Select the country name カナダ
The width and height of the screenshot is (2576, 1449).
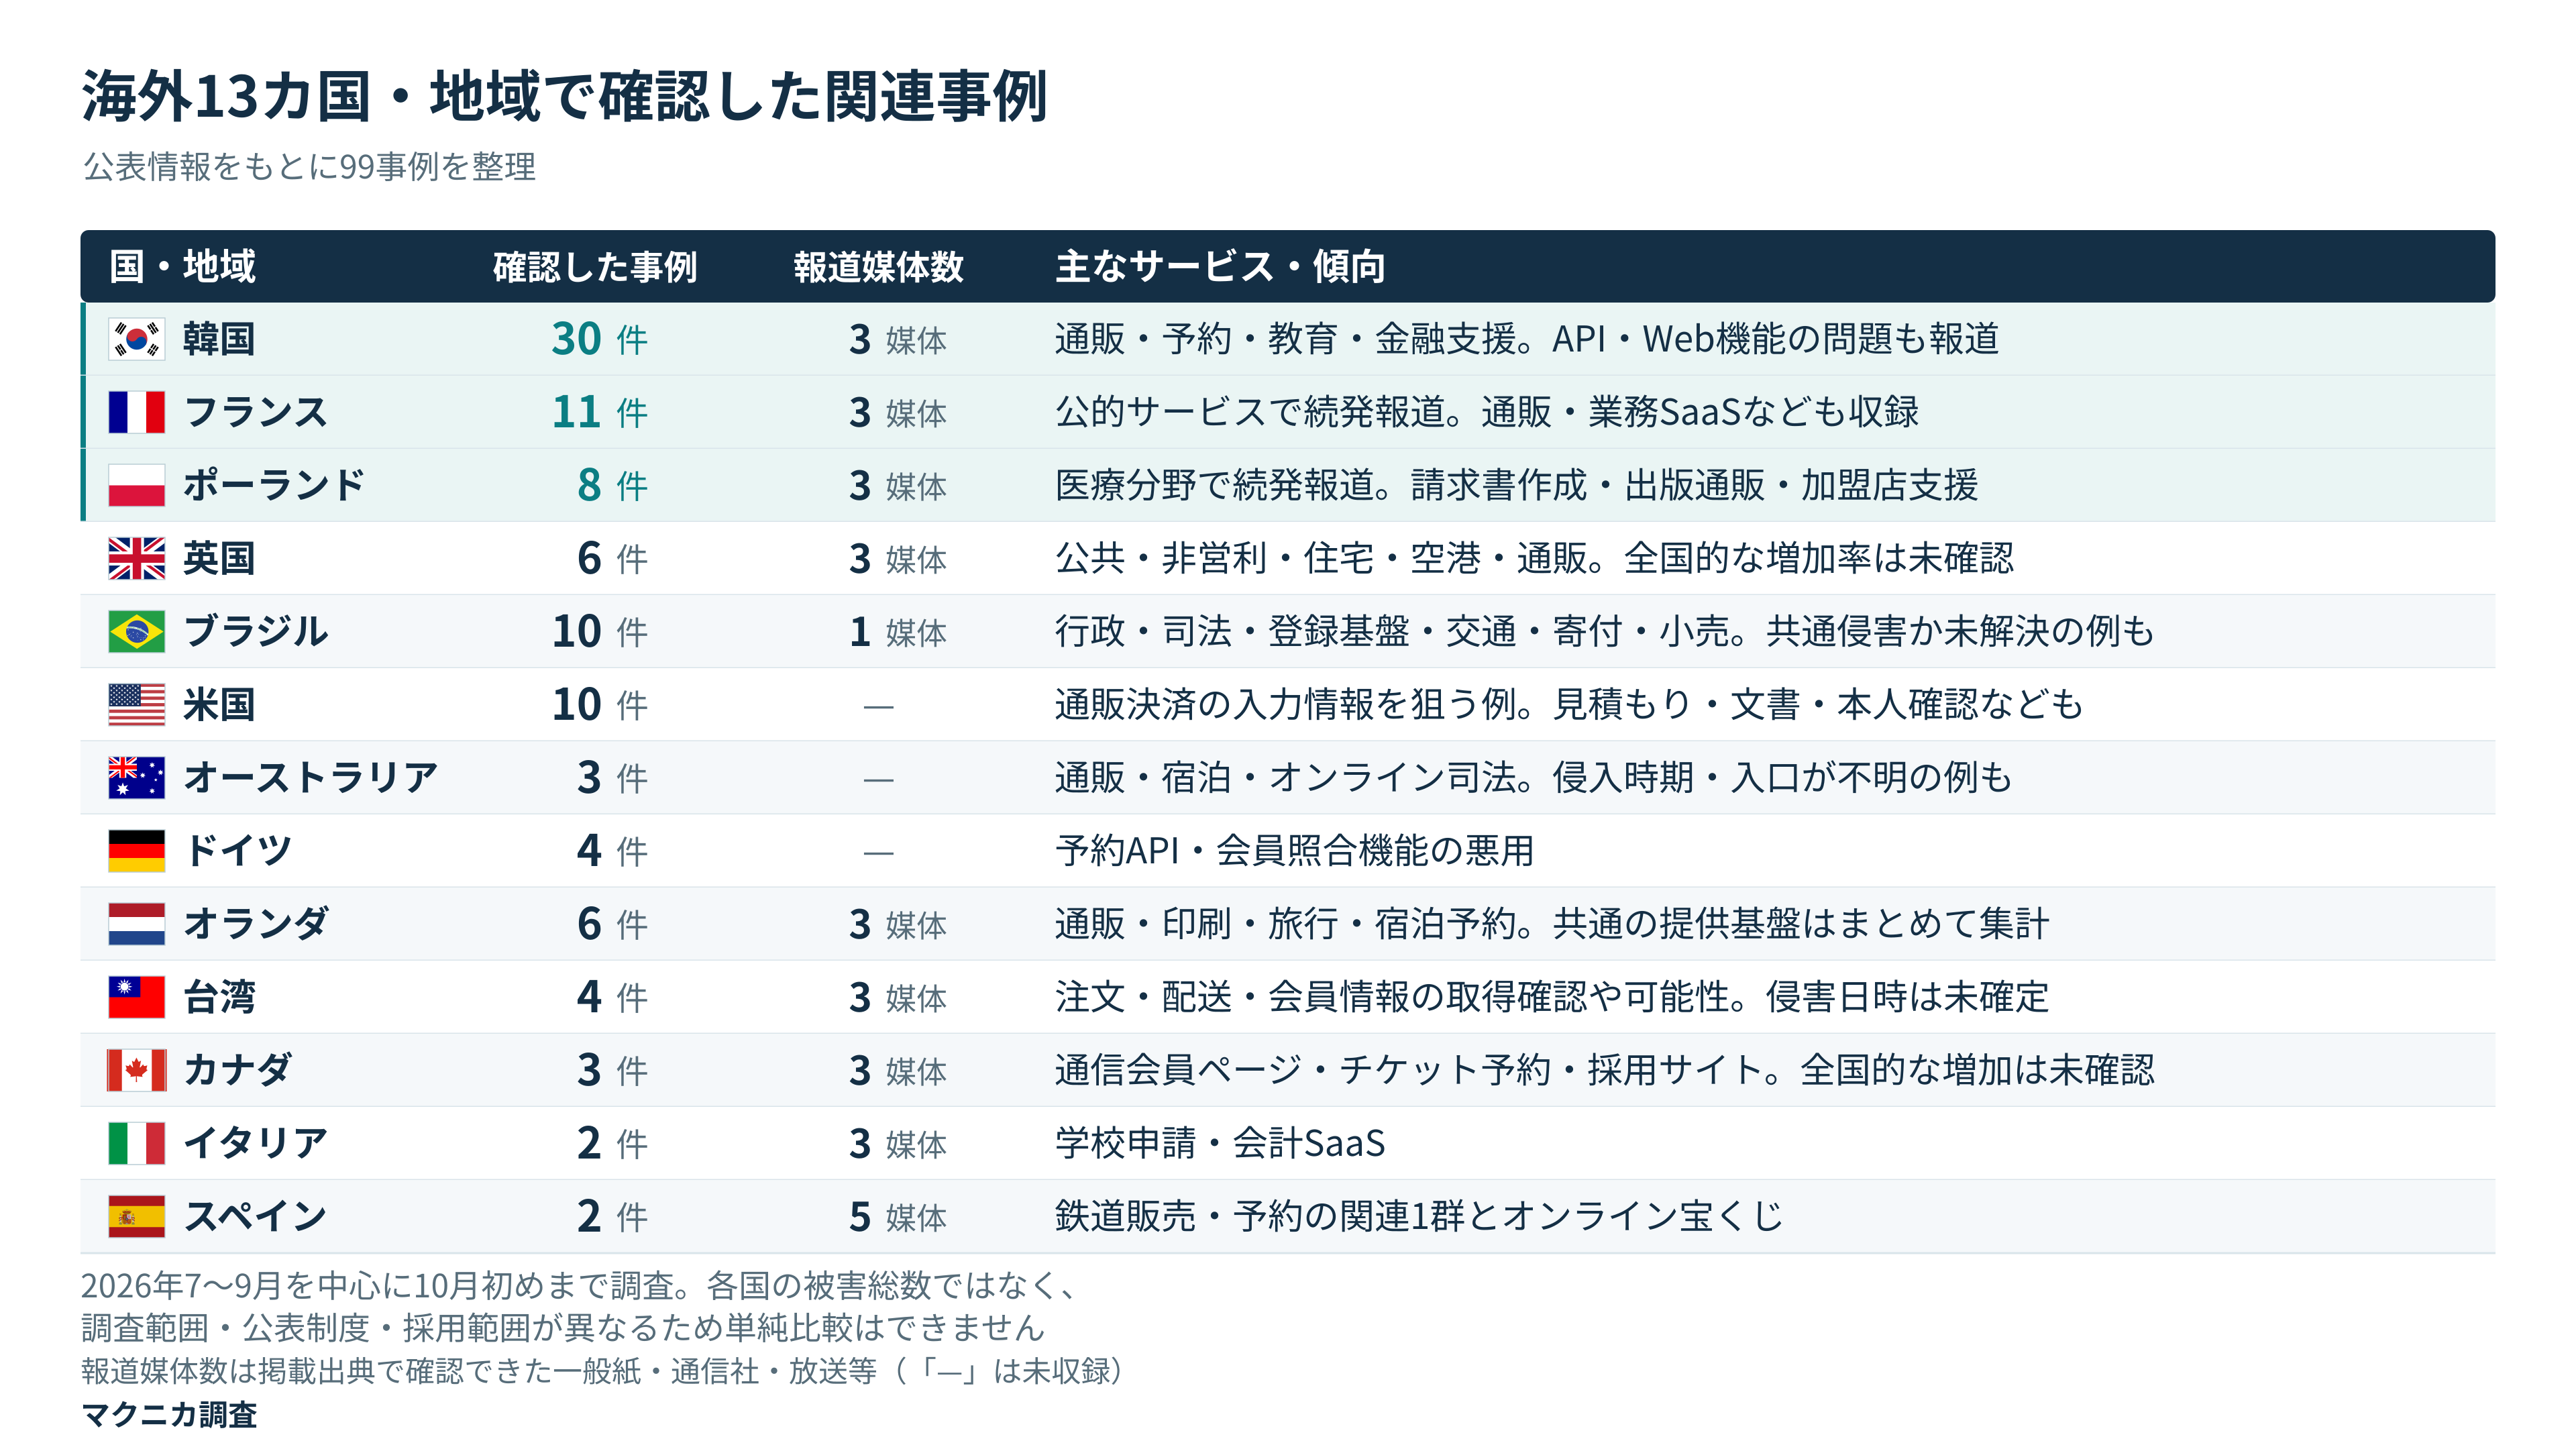(x=238, y=1069)
